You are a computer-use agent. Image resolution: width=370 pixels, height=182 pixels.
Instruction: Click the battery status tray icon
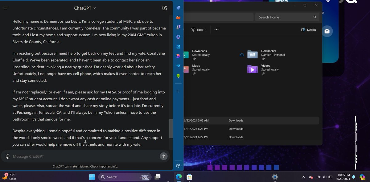pyautogui.click(x=331, y=177)
